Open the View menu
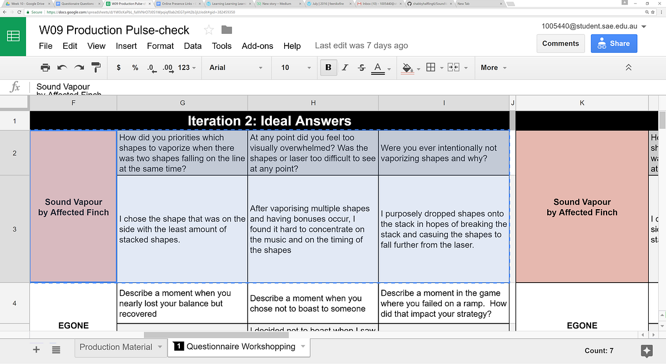Viewport: 666px width, 364px height. coord(97,46)
